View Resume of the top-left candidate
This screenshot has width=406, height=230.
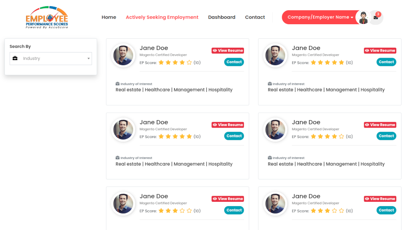(228, 51)
